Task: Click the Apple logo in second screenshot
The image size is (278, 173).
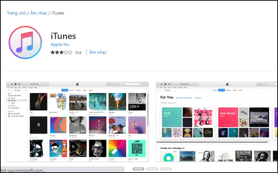Action: click(227, 84)
